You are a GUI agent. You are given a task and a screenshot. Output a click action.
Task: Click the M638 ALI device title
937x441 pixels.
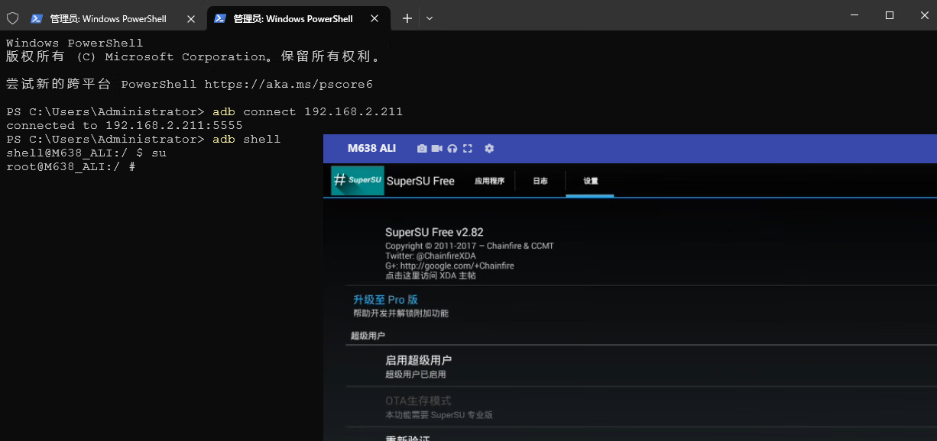pyautogui.click(x=371, y=148)
